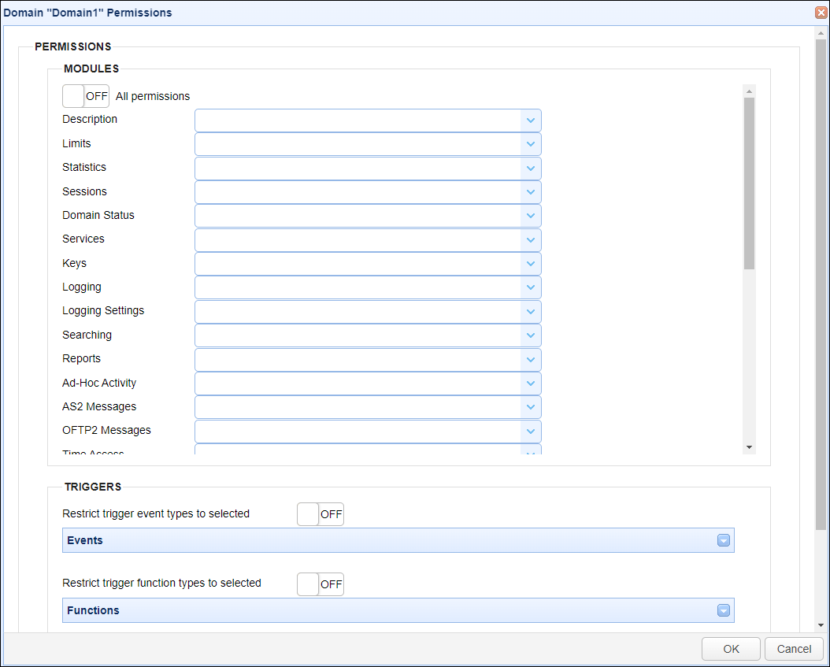Expand the Events panel with its arrow icon

[724, 540]
